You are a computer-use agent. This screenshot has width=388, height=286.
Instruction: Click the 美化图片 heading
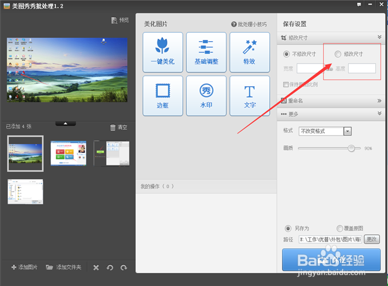click(x=155, y=24)
